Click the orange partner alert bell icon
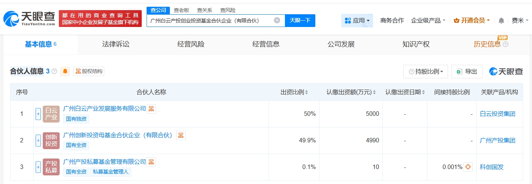 coord(66,71)
